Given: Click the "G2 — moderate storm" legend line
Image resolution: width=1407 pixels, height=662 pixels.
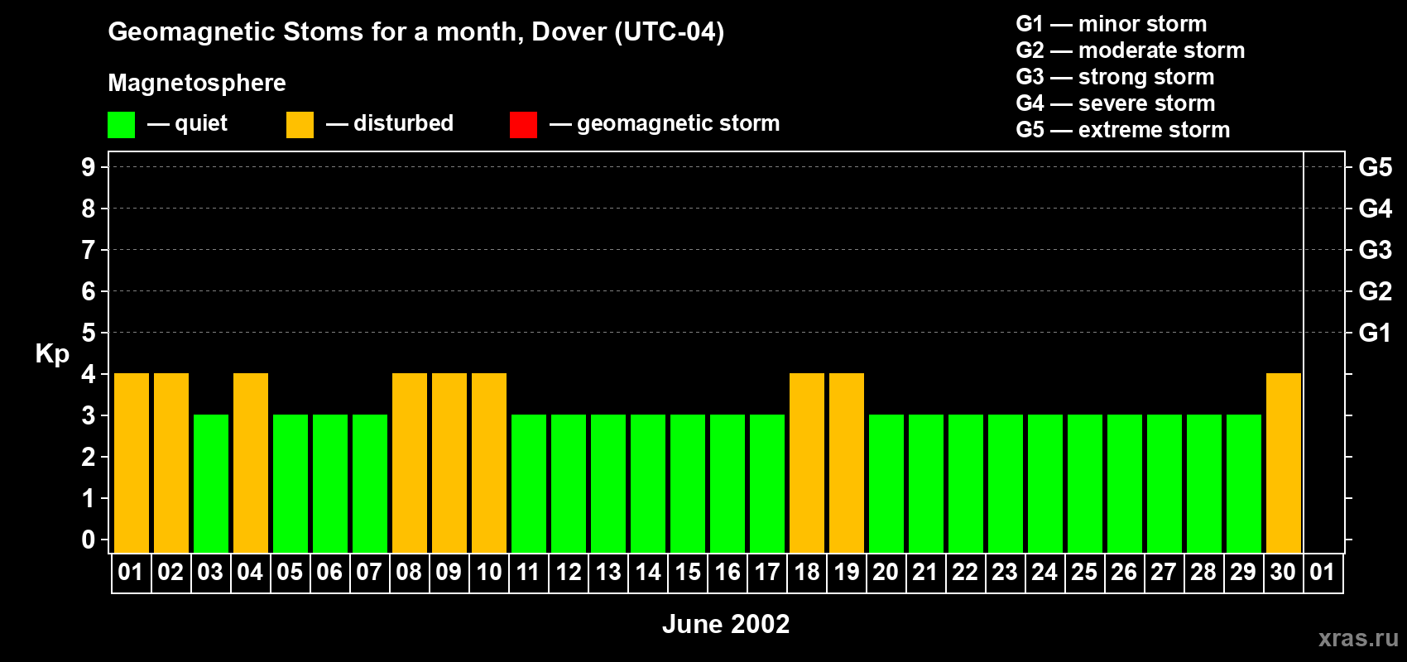Looking at the screenshot, I should click(1131, 50).
